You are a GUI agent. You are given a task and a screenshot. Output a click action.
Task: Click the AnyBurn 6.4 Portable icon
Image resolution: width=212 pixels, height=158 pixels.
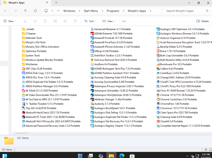click(x=92, y=64)
